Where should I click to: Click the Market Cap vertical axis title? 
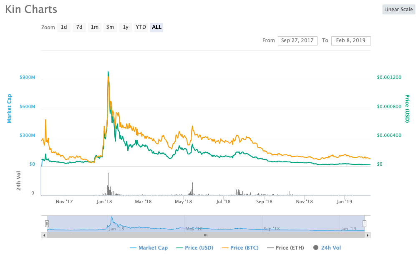tap(9, 109)
